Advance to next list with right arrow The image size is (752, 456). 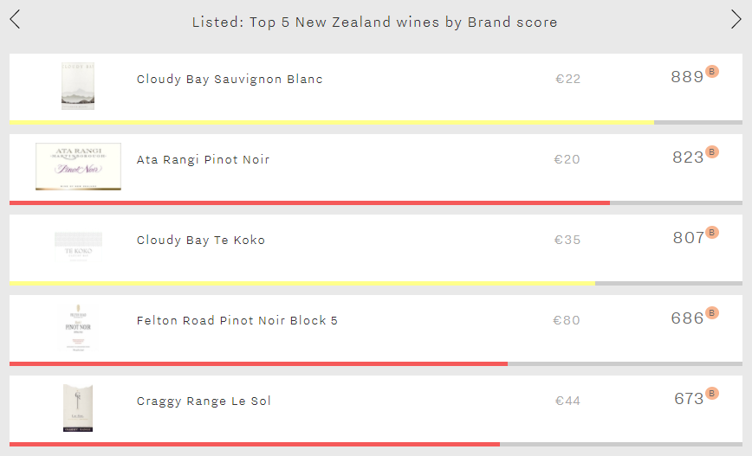(736, 20)
